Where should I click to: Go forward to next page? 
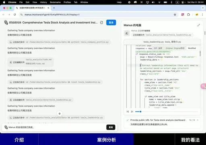[x=9, y=14]
